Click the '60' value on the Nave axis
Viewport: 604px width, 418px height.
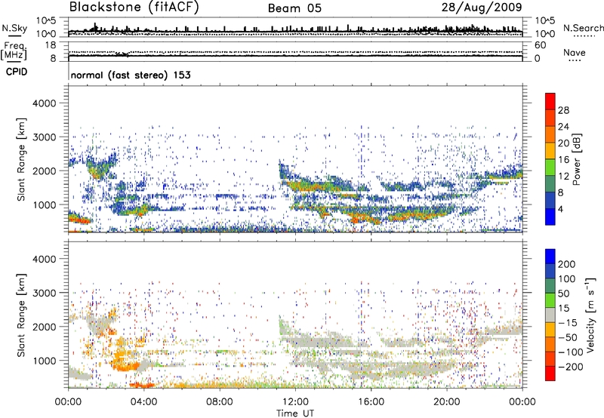point(541,45)
